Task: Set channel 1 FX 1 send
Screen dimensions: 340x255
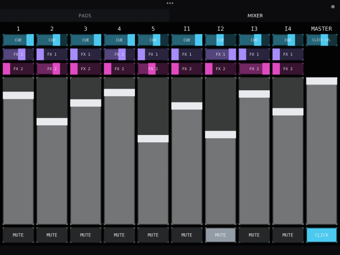Action: point(18,54)
